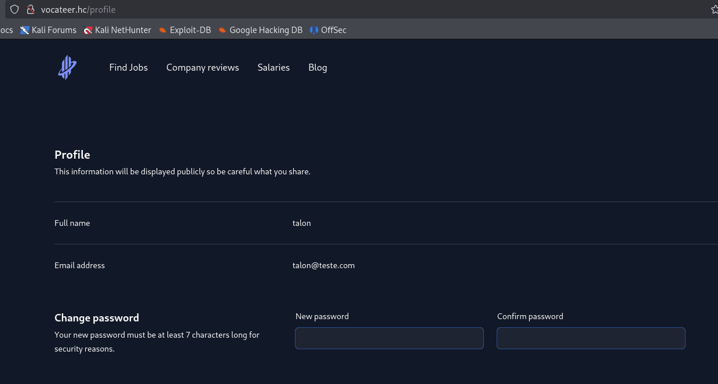Click the "Full name" label

(x=72, y=223)
